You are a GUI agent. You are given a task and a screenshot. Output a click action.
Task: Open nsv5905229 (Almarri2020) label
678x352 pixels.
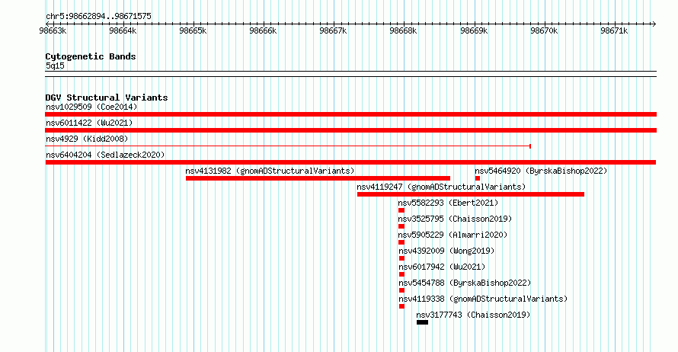pyautogui.click(x=453, y=235)
